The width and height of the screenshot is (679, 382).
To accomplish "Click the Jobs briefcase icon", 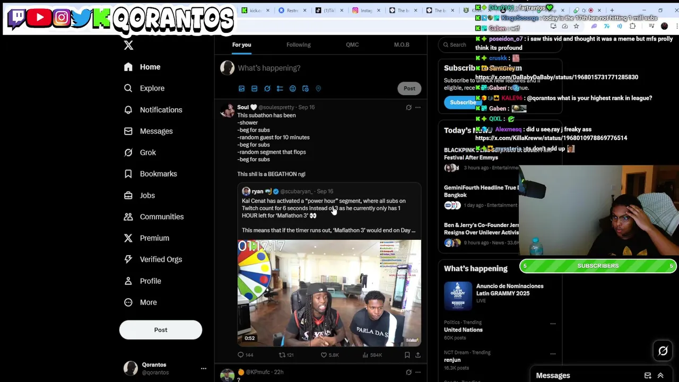I will tap(128, 195).
